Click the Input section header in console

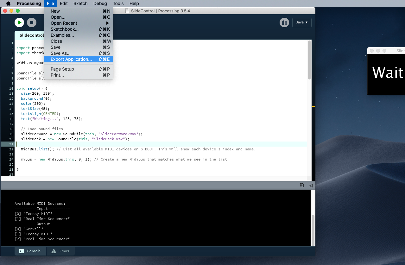42,209
